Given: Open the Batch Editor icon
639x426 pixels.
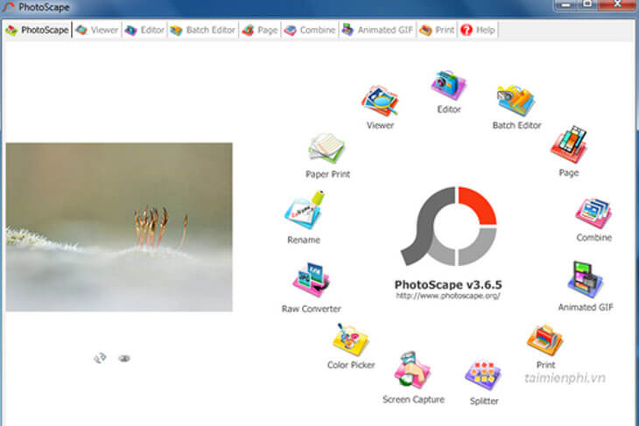Looking at the screenshot, I should pyautogui.click(x=516, y=101).
